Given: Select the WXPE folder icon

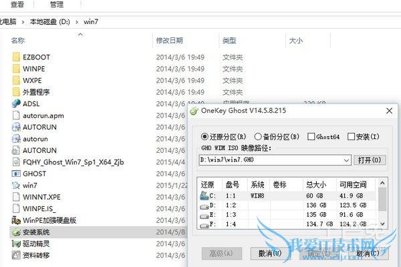Looking at the screenshot, I should 16,80.
